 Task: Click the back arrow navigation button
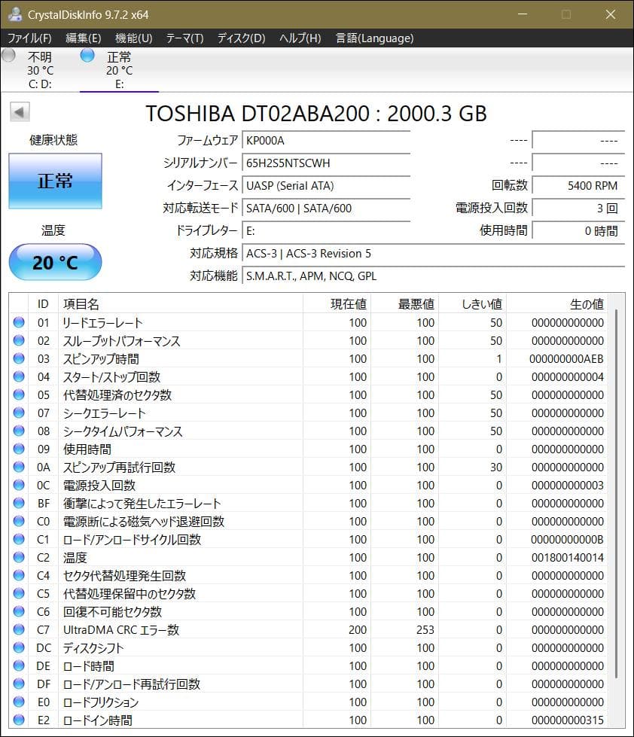point(19,111)
